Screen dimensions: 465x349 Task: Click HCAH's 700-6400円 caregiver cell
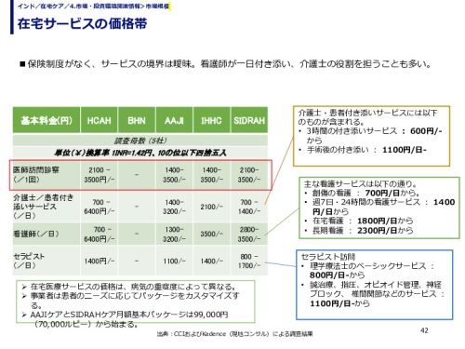[x=99, y=207]
